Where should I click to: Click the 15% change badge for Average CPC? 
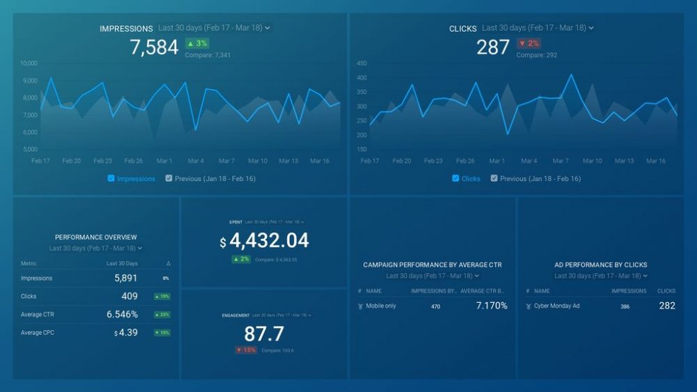click(x=162, y=333)
